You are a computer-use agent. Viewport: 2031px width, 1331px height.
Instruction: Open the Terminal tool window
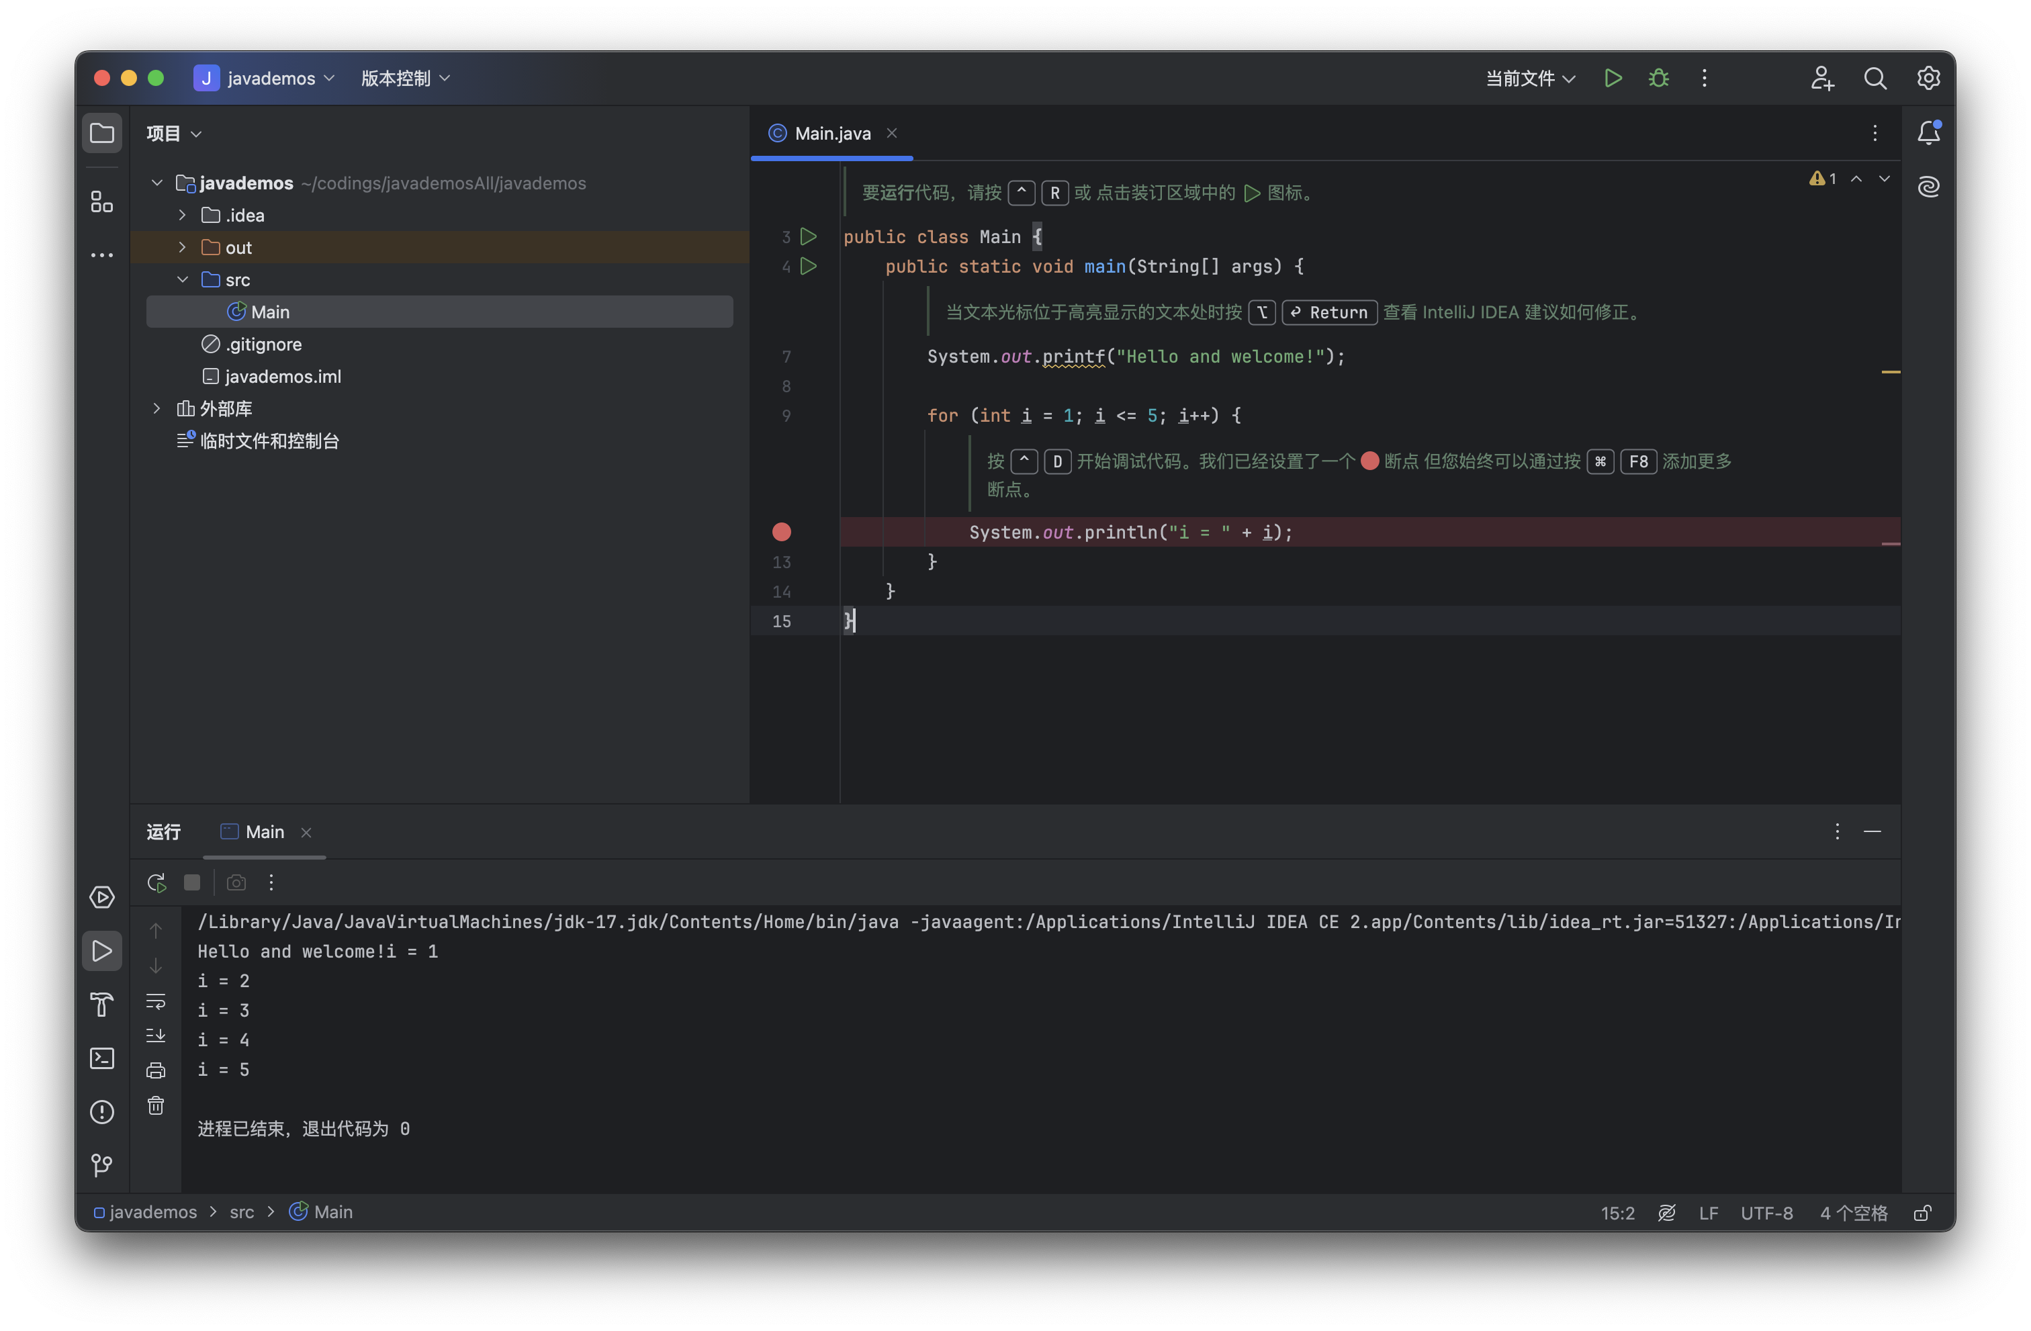click(x=101, y=1058)
